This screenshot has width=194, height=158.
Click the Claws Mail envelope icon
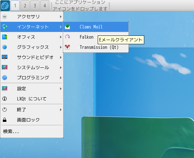click(x=67, y=27)
